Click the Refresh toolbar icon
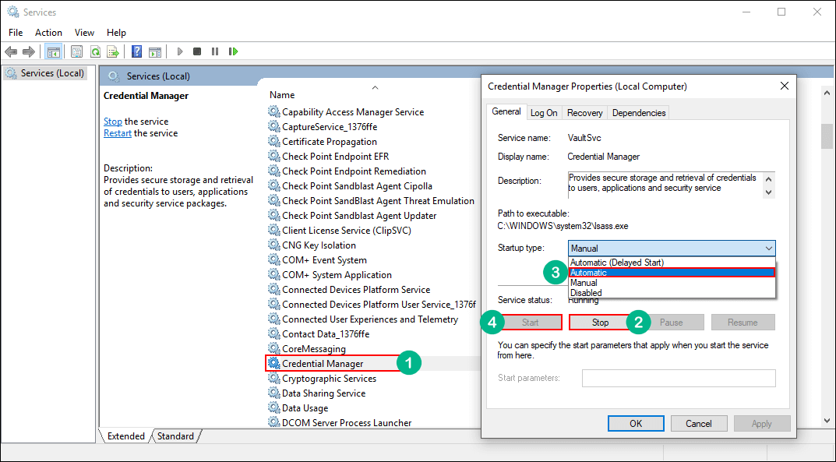The height and width of the screenshot is (462, 836). 95,51
